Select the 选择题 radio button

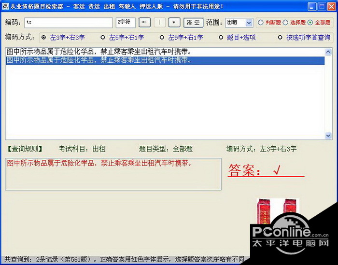285,22
